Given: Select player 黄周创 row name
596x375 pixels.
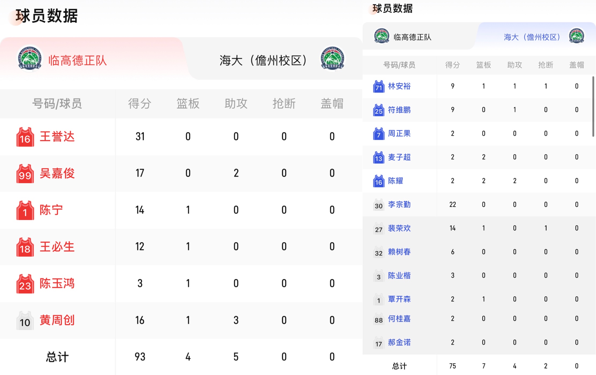Looking at the screenshot, I should pos(57,320).
